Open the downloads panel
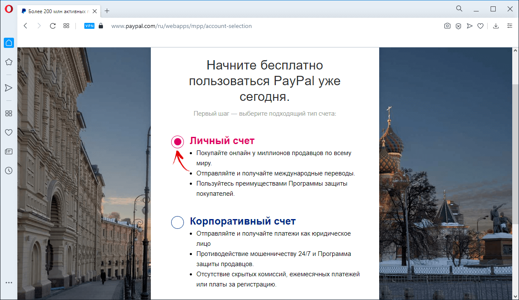This screenshot has width=519, height=300. [496, 26]
